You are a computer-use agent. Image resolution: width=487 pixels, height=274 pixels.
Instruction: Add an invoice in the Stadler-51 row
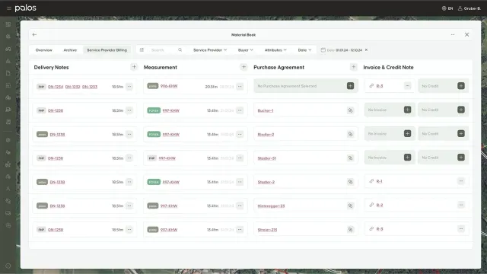click(x=408, y=158)
